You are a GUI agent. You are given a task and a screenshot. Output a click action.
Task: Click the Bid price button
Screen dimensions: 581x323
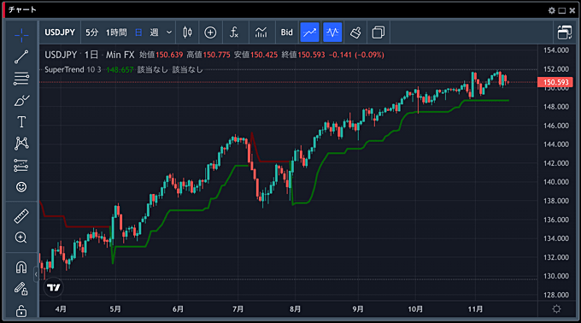[287, 32]
